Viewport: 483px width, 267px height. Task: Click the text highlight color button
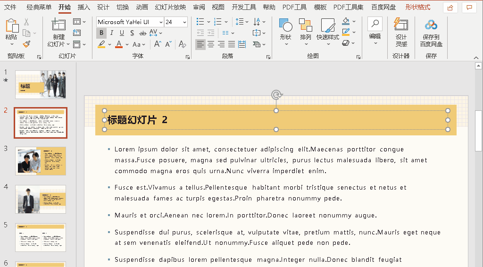(101, 44)
